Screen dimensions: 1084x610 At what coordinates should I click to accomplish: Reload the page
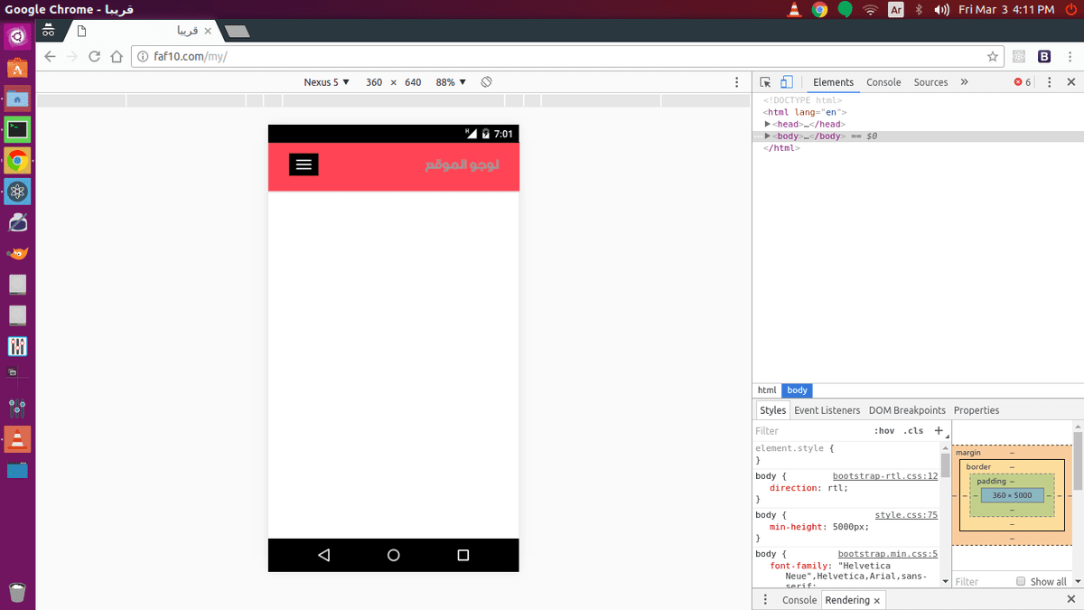coord(94,56)
